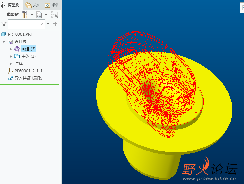This screenshot has width=244, height=184.
Task: Open the search options dropdown arrow
Action: [48, 24]
